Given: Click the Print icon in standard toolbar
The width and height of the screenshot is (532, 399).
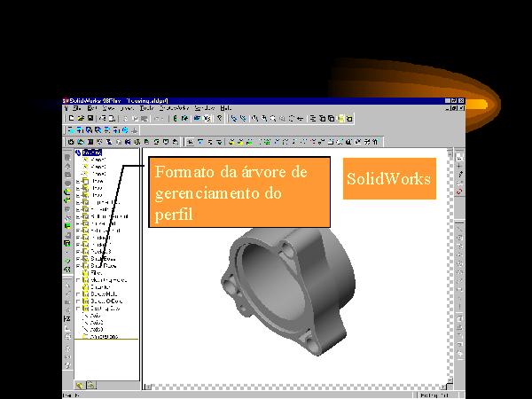Looking at the screenshot, I should (x=100, y=117).
